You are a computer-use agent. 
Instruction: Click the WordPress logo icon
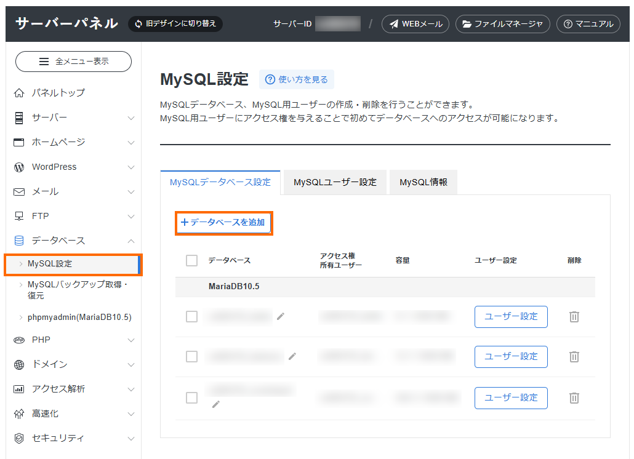click(19, 167)
